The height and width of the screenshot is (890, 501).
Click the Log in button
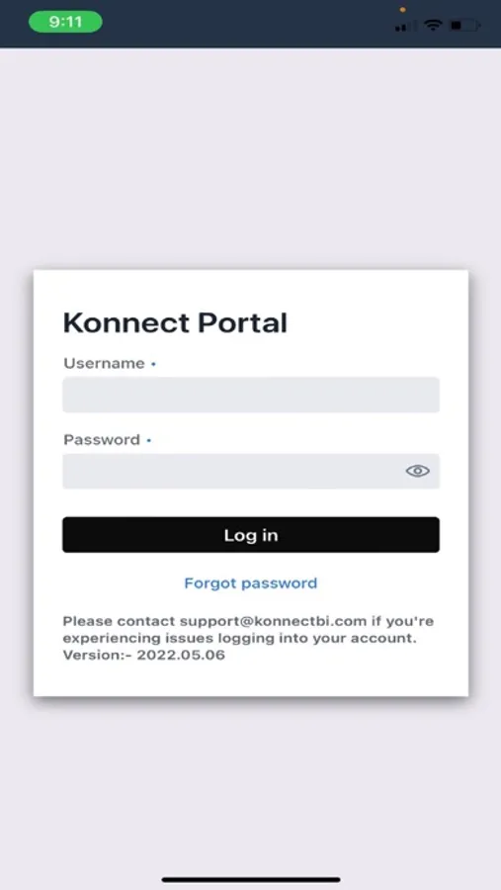(251, 535)
